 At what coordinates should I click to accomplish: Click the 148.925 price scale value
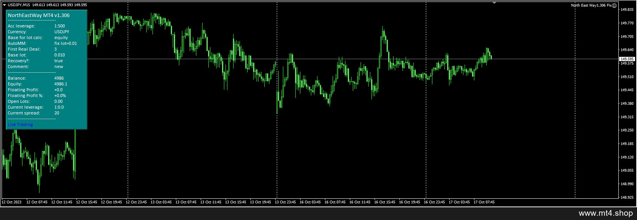click(x=627, y=198)
